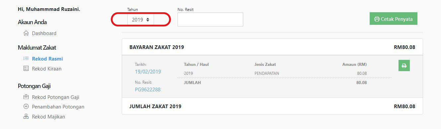Screen dimensions: 441x129
Task: Click the Penambahan Potongan plus icon
Action: 26,107
